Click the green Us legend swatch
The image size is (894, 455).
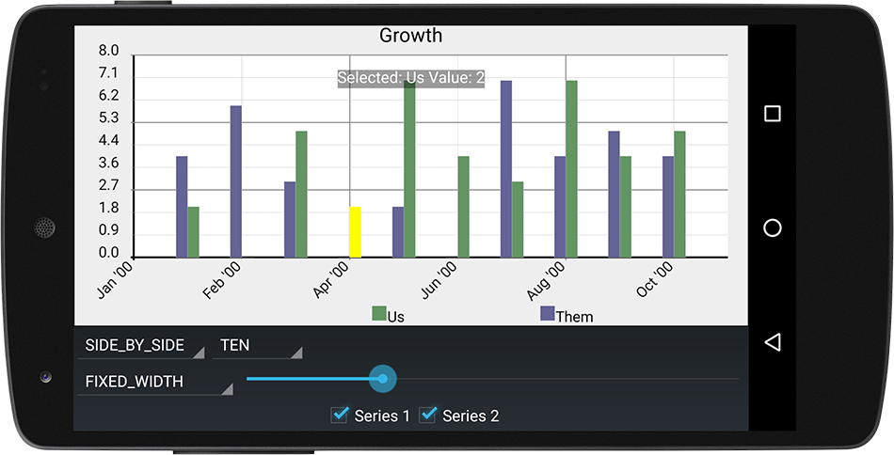(379, 313)
